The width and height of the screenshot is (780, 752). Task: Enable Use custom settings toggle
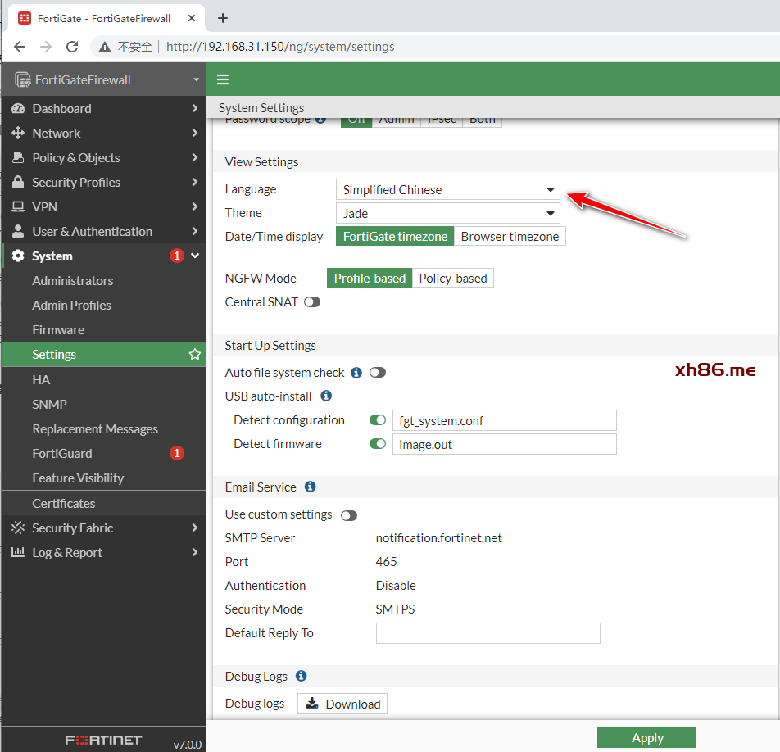(349, 516)
